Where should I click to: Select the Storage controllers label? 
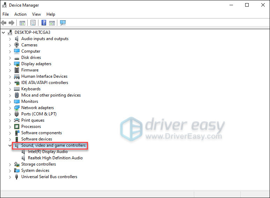click(x=38, y=164)
